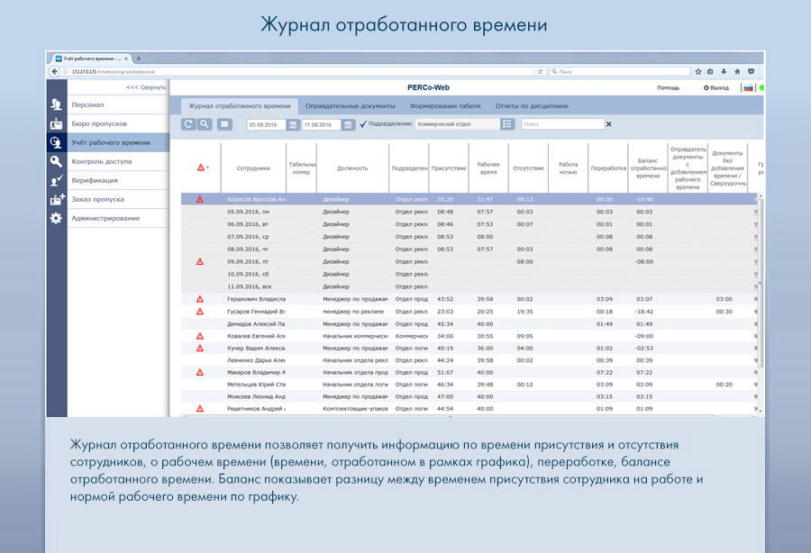Switch to Оправдательные документы tab
This screenshot has width=811, height=553.
[350, 105]
